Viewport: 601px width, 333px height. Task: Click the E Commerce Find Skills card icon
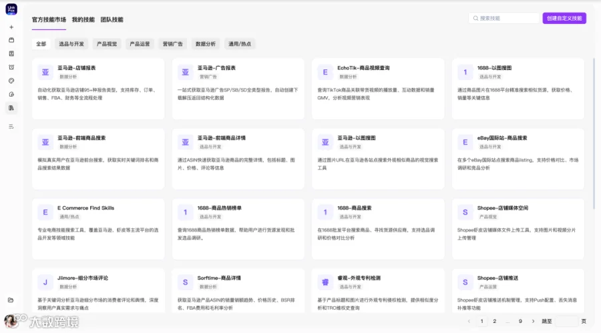pyautogui.click(x=45, y=212)
